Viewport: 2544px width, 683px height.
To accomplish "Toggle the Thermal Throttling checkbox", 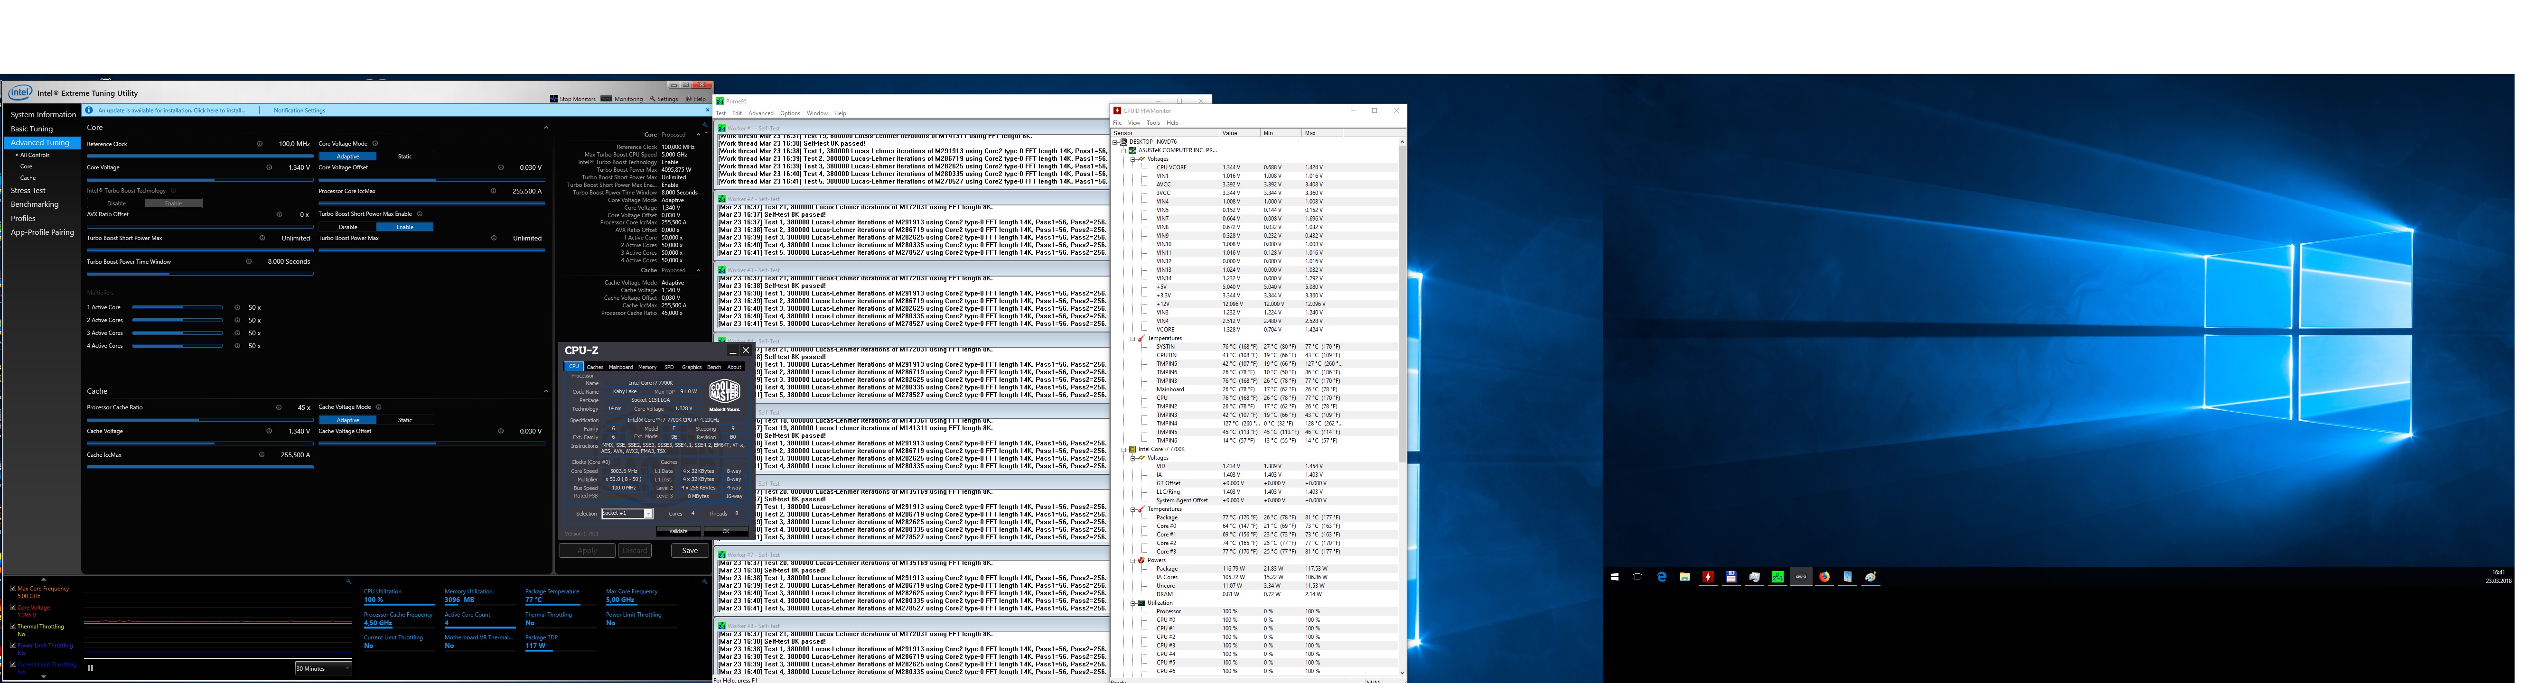I will click(13, 626).
